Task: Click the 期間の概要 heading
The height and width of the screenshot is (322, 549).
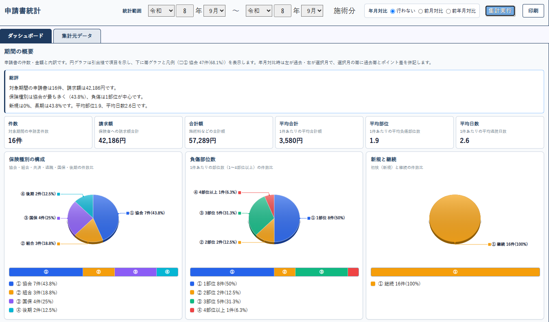Action: (19, 52)
